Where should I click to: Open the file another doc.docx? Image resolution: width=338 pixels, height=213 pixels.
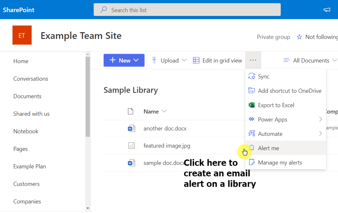coord(165,128)
